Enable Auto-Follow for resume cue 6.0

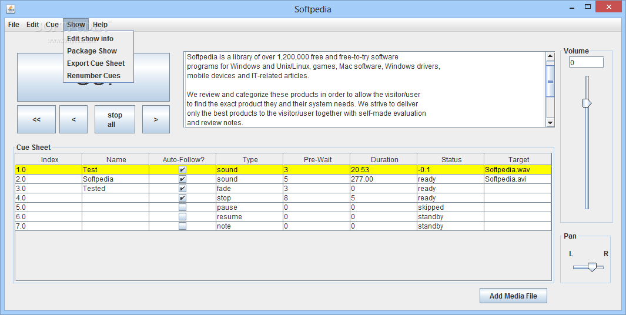tap(182, 217)
